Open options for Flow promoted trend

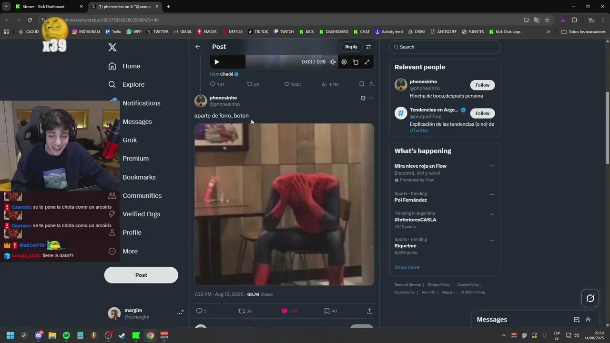pos(492,166)
